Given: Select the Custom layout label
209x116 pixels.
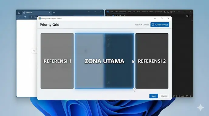Looking at the screenshot, I should [x=142, y=25].
